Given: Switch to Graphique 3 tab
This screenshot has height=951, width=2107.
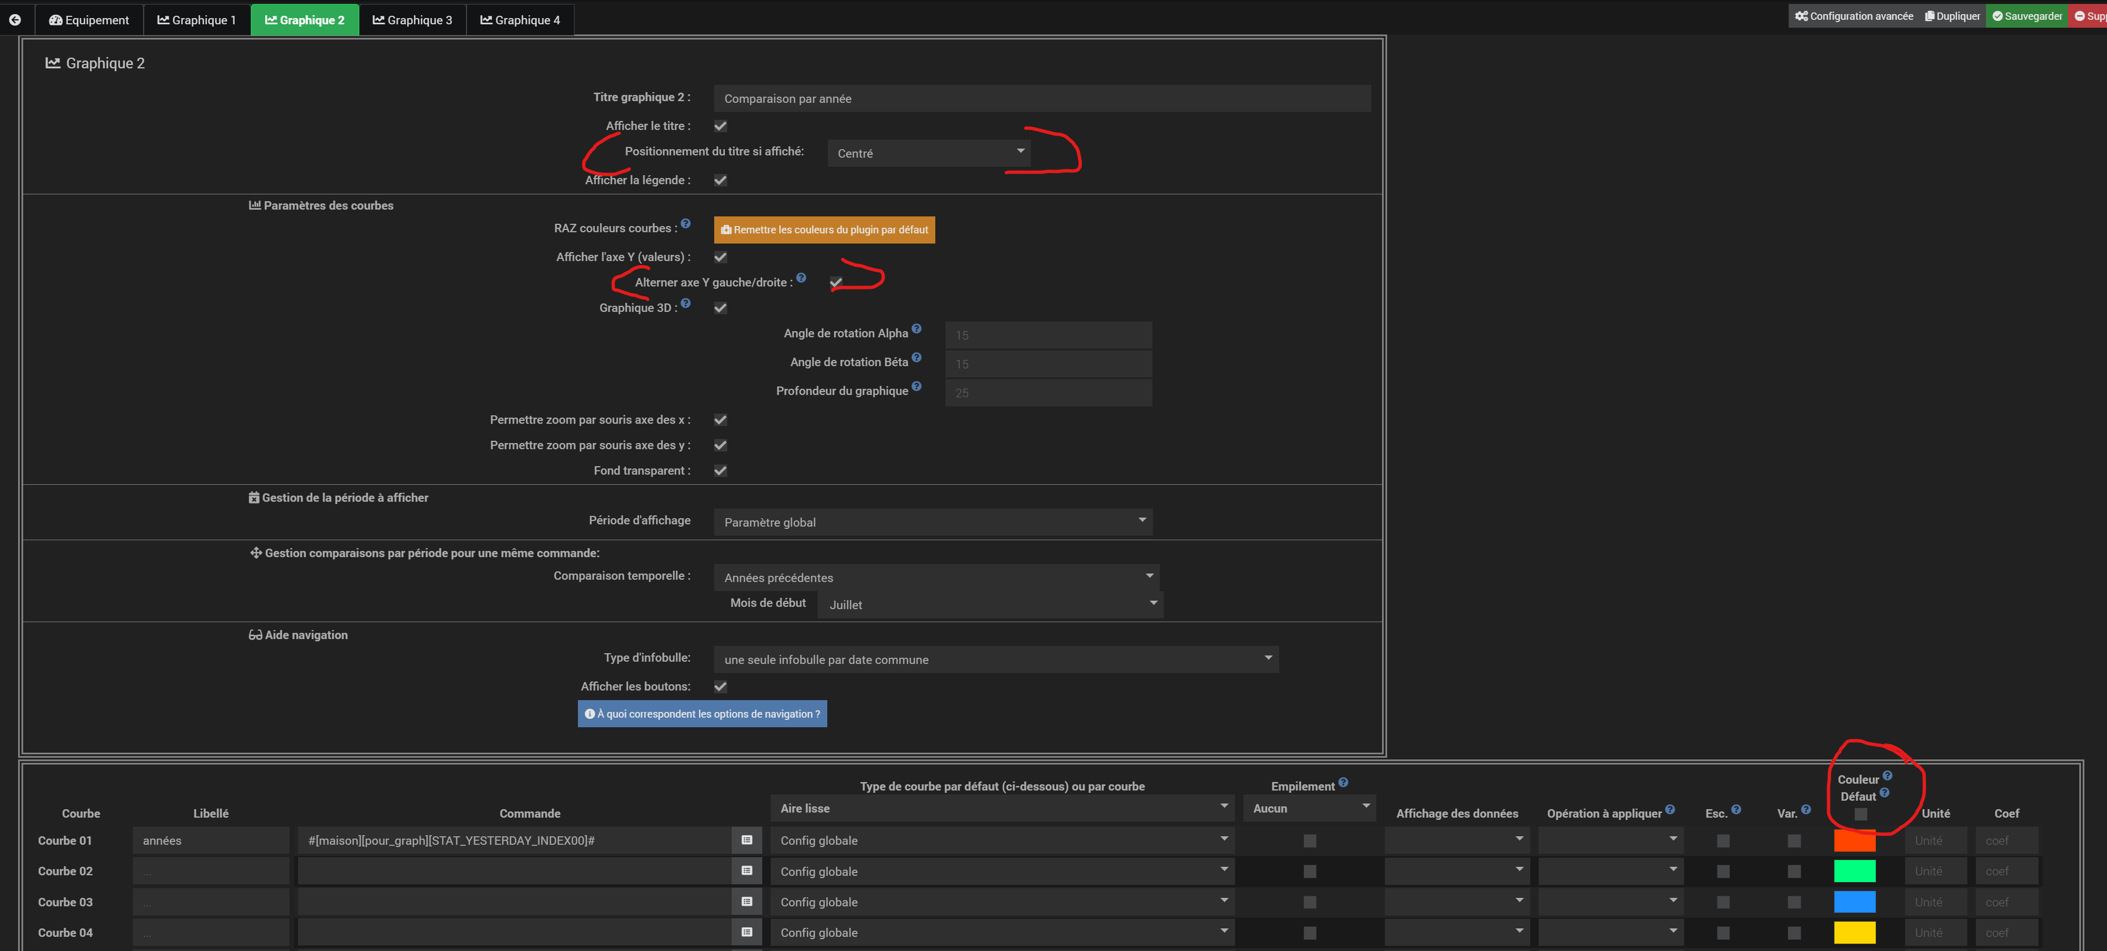Looking at the screenshot, I should (412, 20).
